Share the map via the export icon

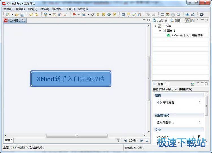(x=193, y=15)
